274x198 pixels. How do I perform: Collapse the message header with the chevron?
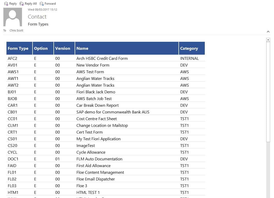[268, 31]
